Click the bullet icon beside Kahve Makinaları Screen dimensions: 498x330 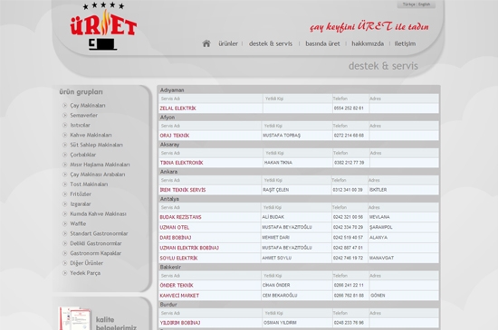point(64,135)
